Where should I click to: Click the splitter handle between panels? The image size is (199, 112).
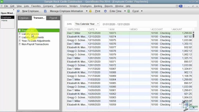[x=62, y=68]
